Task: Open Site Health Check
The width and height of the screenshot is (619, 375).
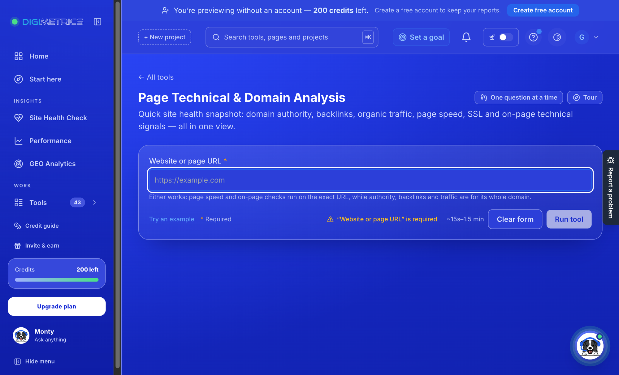Action: click(x=57, y=118)
